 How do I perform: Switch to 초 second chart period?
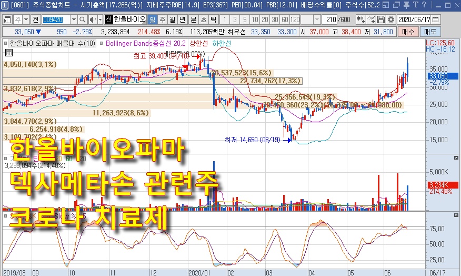[x=204, y=19]
